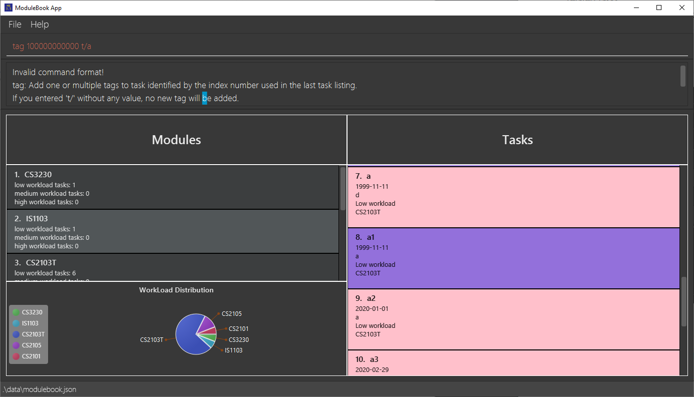Click the result display scrollbar thumb
Viewport: 694px width, 397px height.
click(x=683, y=76)
